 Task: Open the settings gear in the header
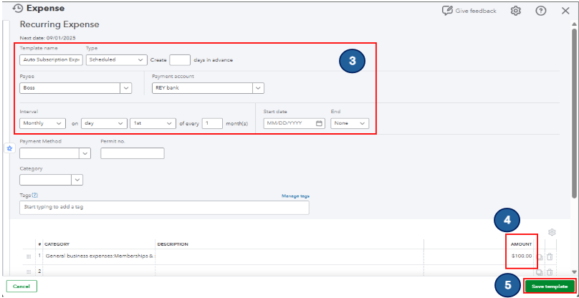click(x=515, y=11)
